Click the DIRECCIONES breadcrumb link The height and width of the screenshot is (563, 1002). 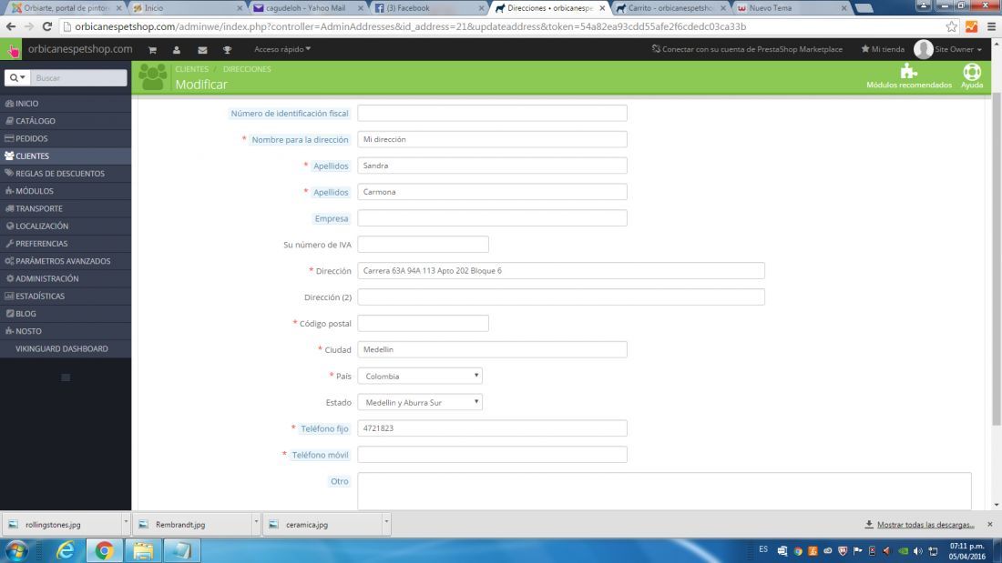(247, 69)
